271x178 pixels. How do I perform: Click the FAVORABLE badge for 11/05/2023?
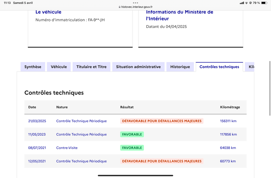coord(132,134)
